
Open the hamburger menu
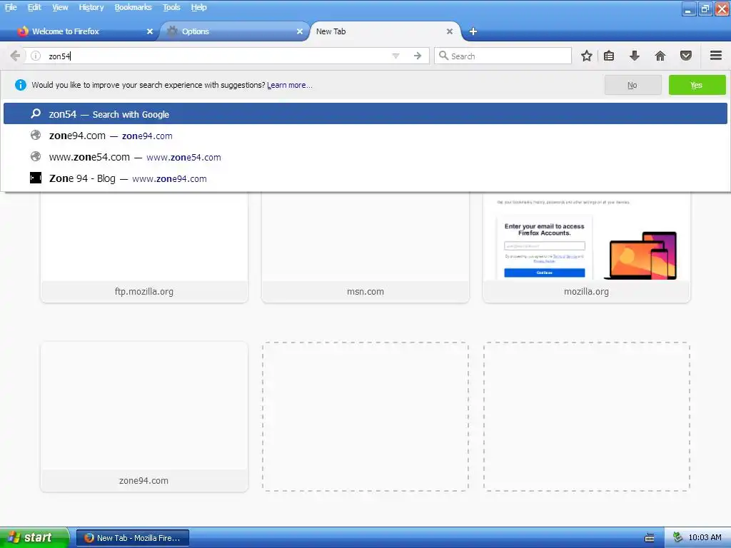coord(716,56)
